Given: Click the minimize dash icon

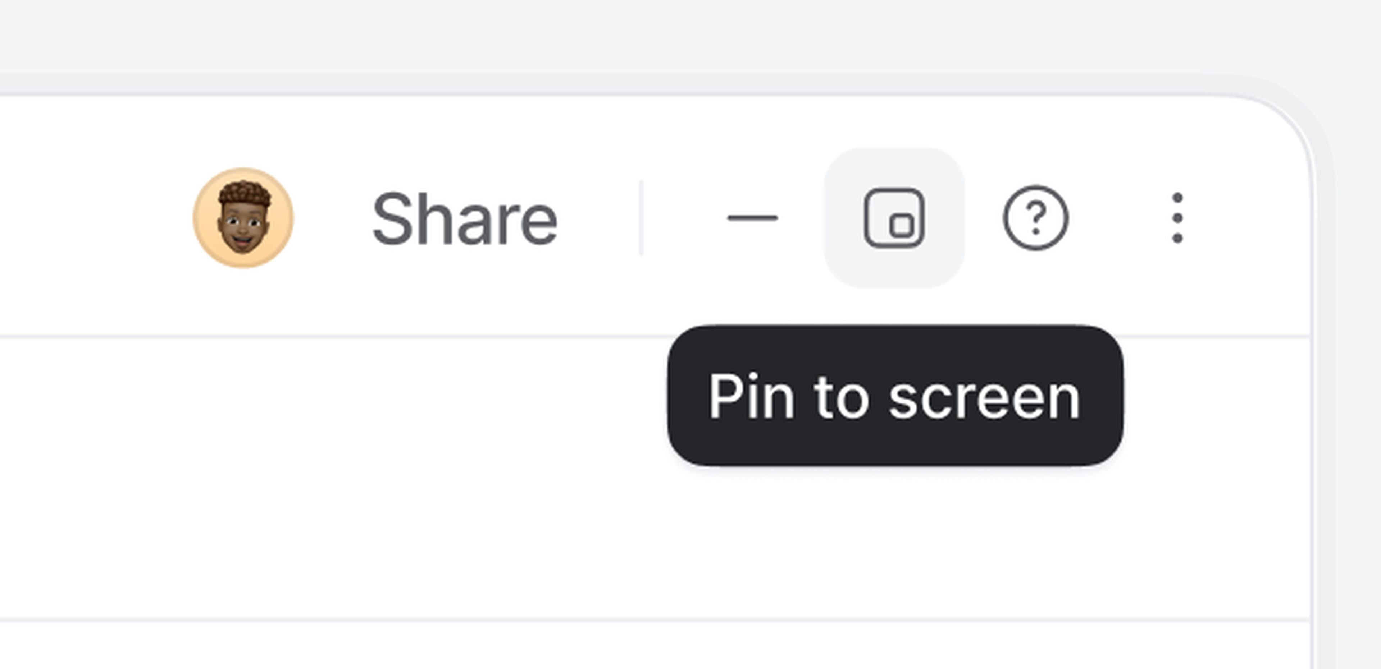Looking at the screenshot, I should [752, 218].
